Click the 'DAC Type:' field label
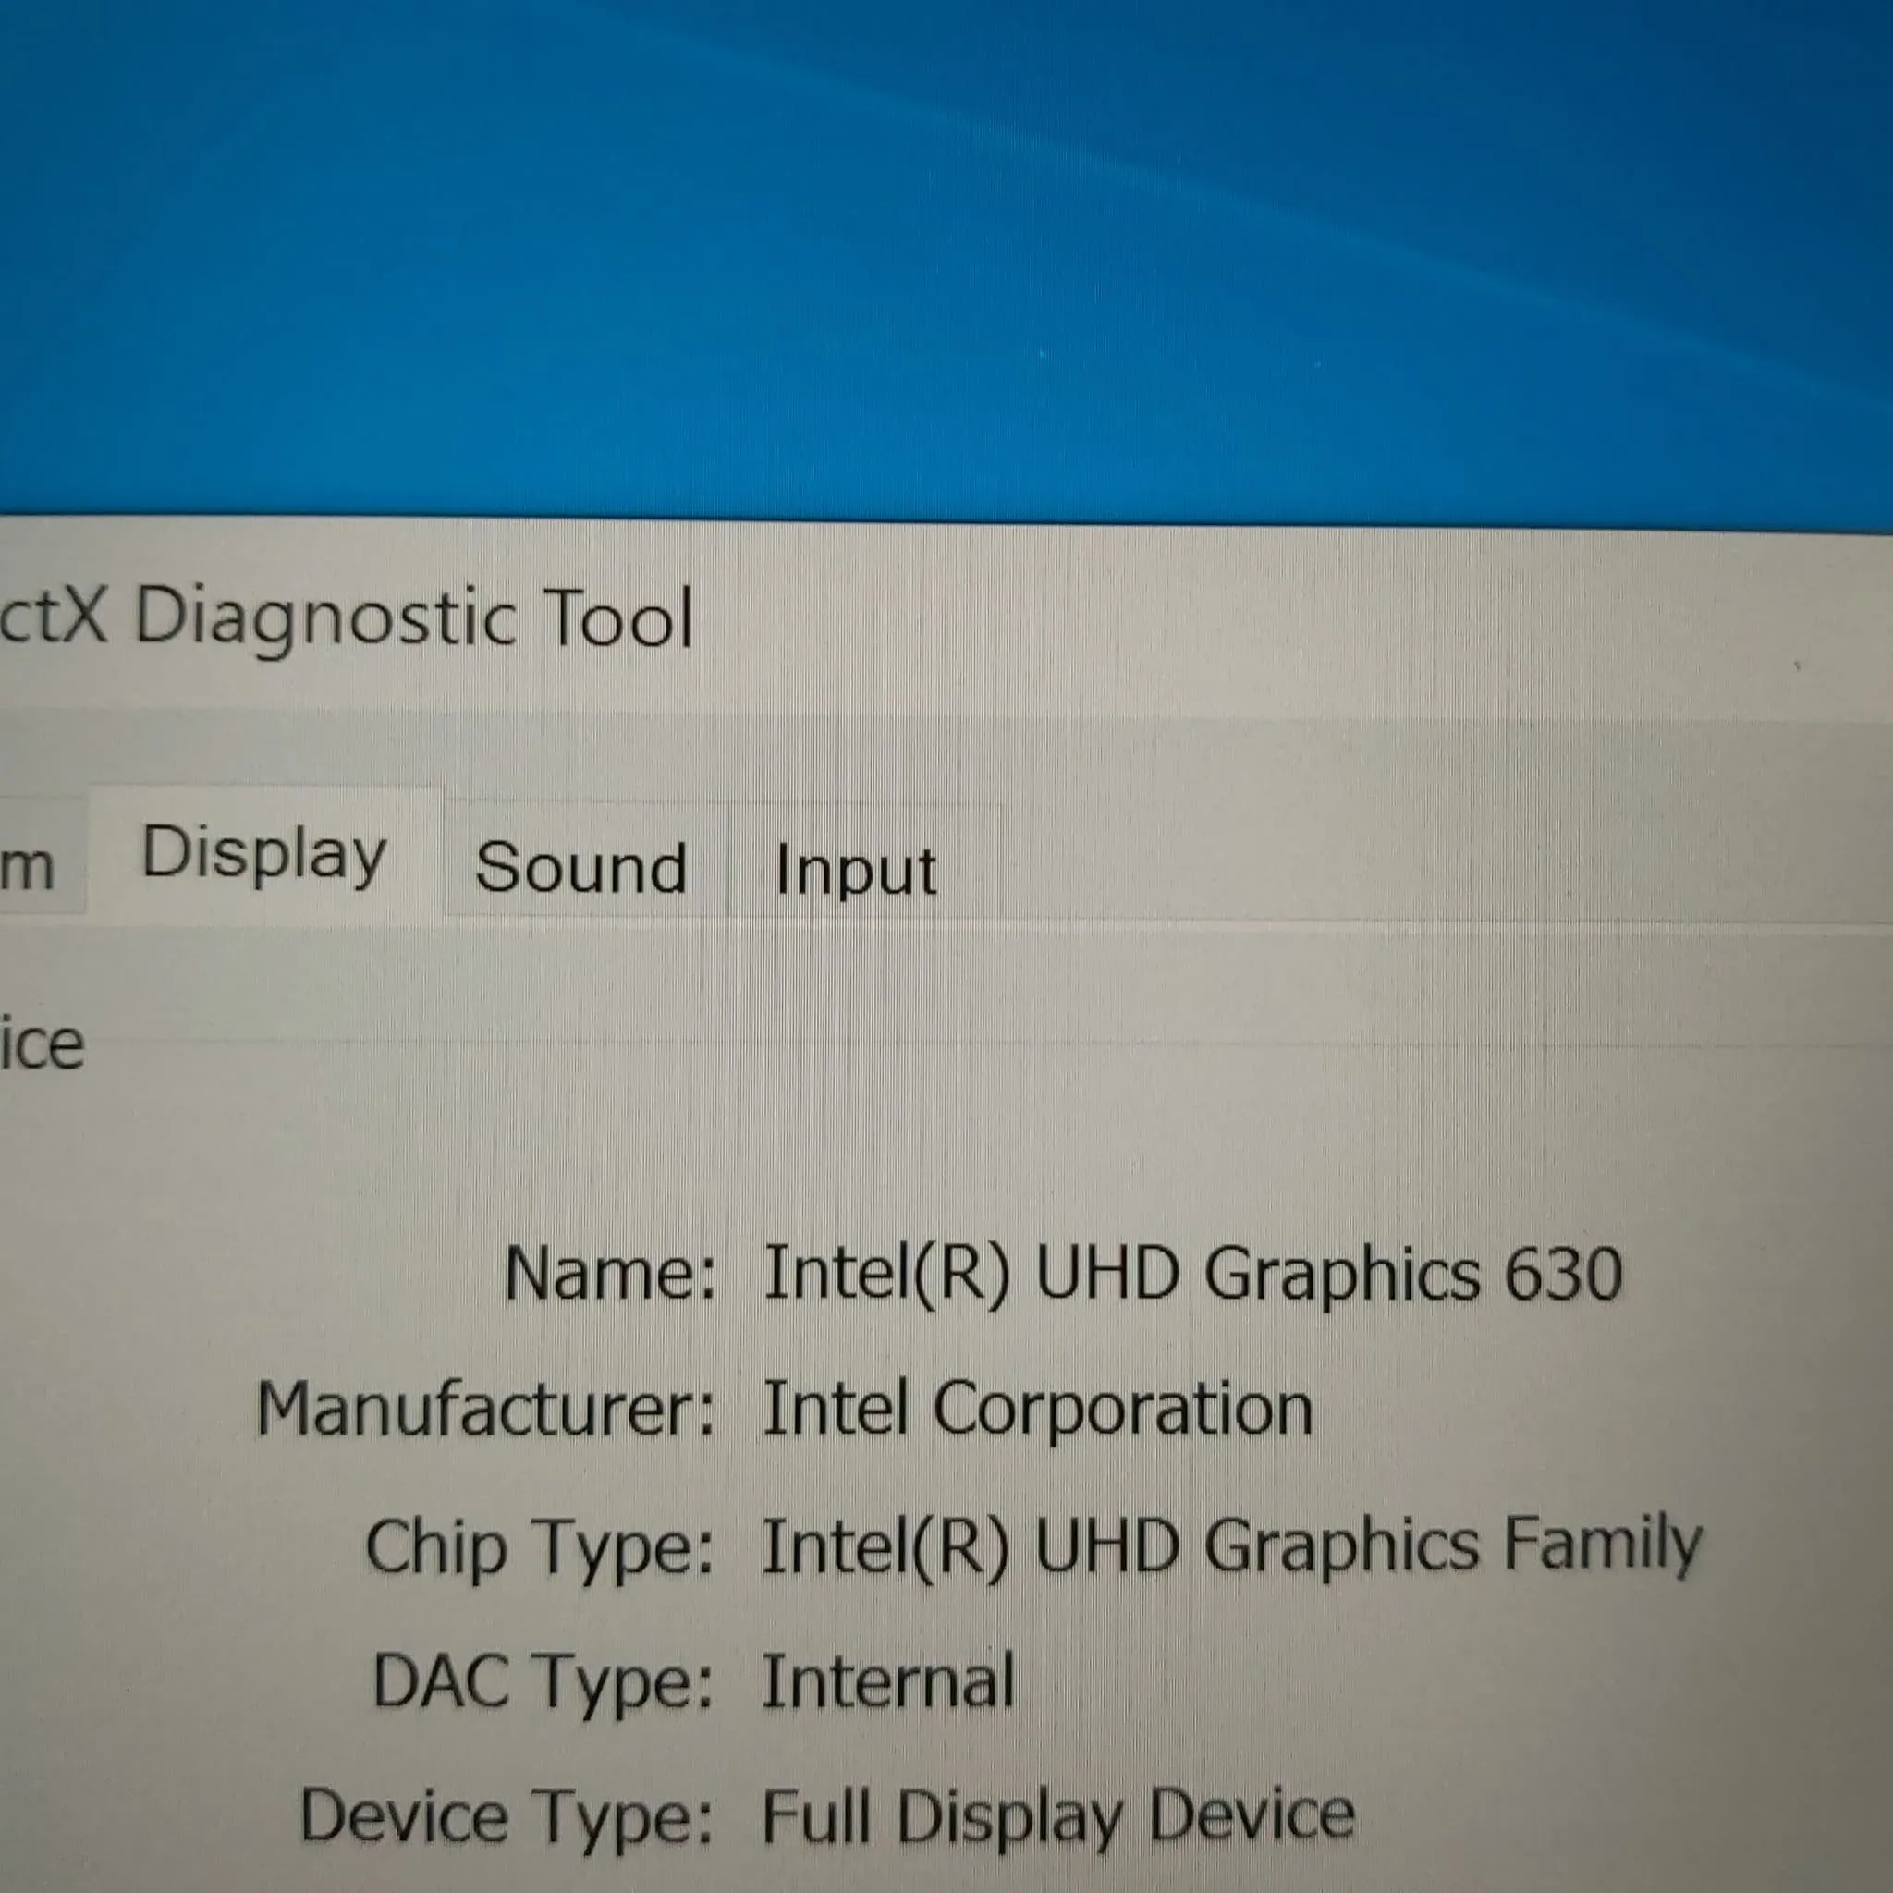Viewport: 1893px width, 1893px height. (x=543, y=1681)
